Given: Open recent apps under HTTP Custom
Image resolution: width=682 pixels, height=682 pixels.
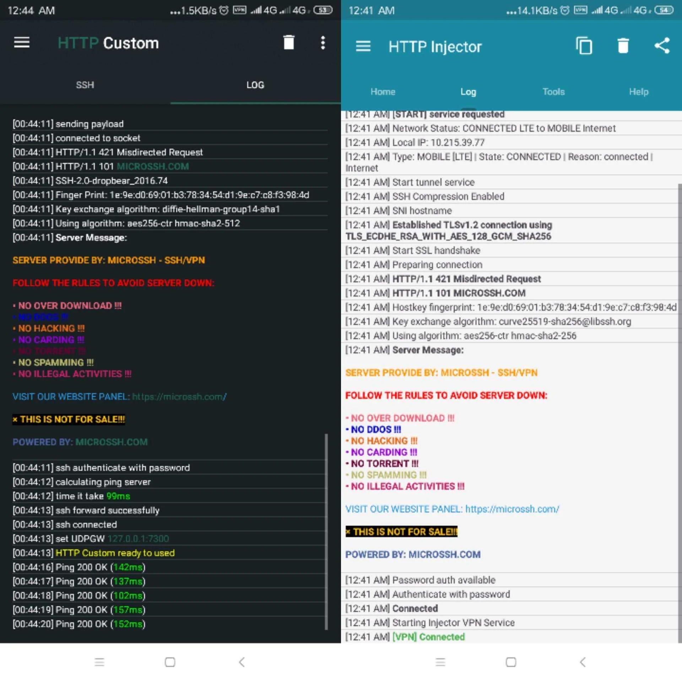Looking at the screenshot, I should (x=99, y=662).
